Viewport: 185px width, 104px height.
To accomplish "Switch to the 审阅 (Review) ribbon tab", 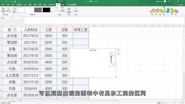I will click(x=35, y=5).
